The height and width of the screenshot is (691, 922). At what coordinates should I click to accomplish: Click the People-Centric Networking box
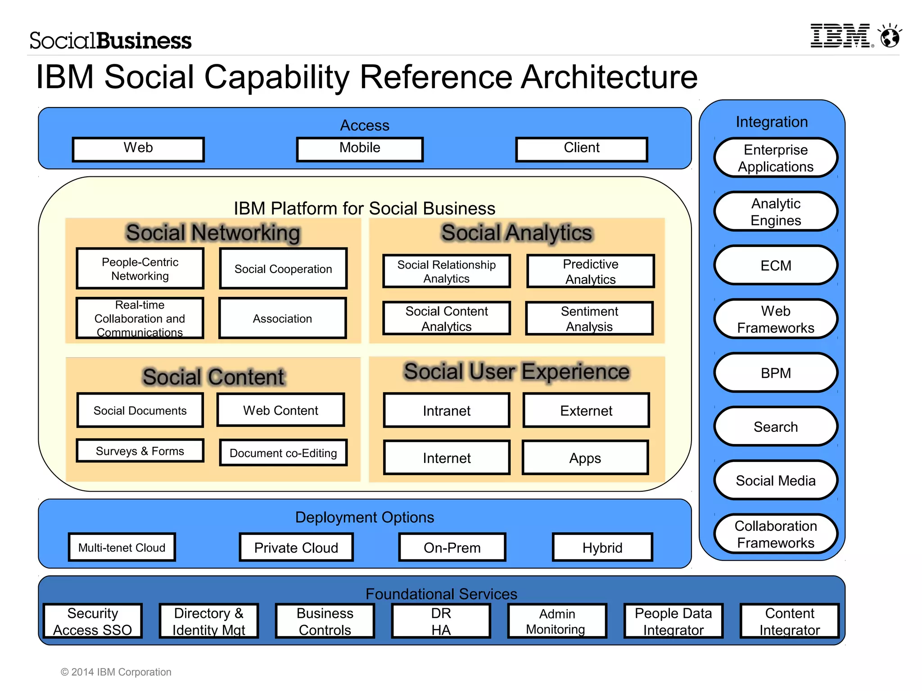pos(140,269)
